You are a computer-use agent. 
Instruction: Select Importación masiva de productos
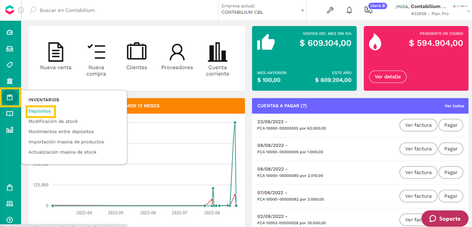[x=66, y=142]
